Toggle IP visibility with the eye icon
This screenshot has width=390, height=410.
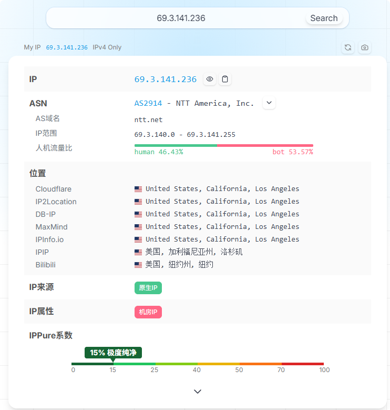point(210,79)
